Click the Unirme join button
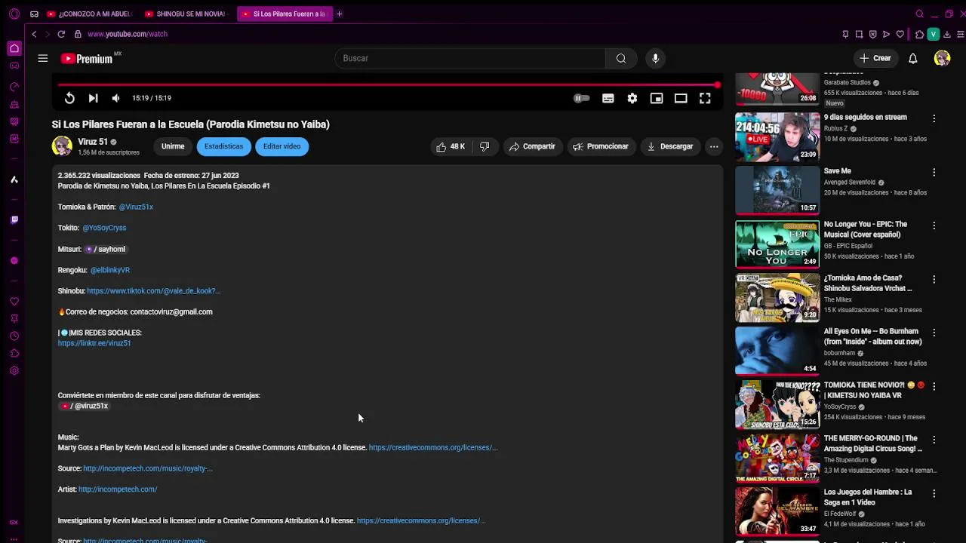Screen dimensions: 966x543 [x=173, y=146]
